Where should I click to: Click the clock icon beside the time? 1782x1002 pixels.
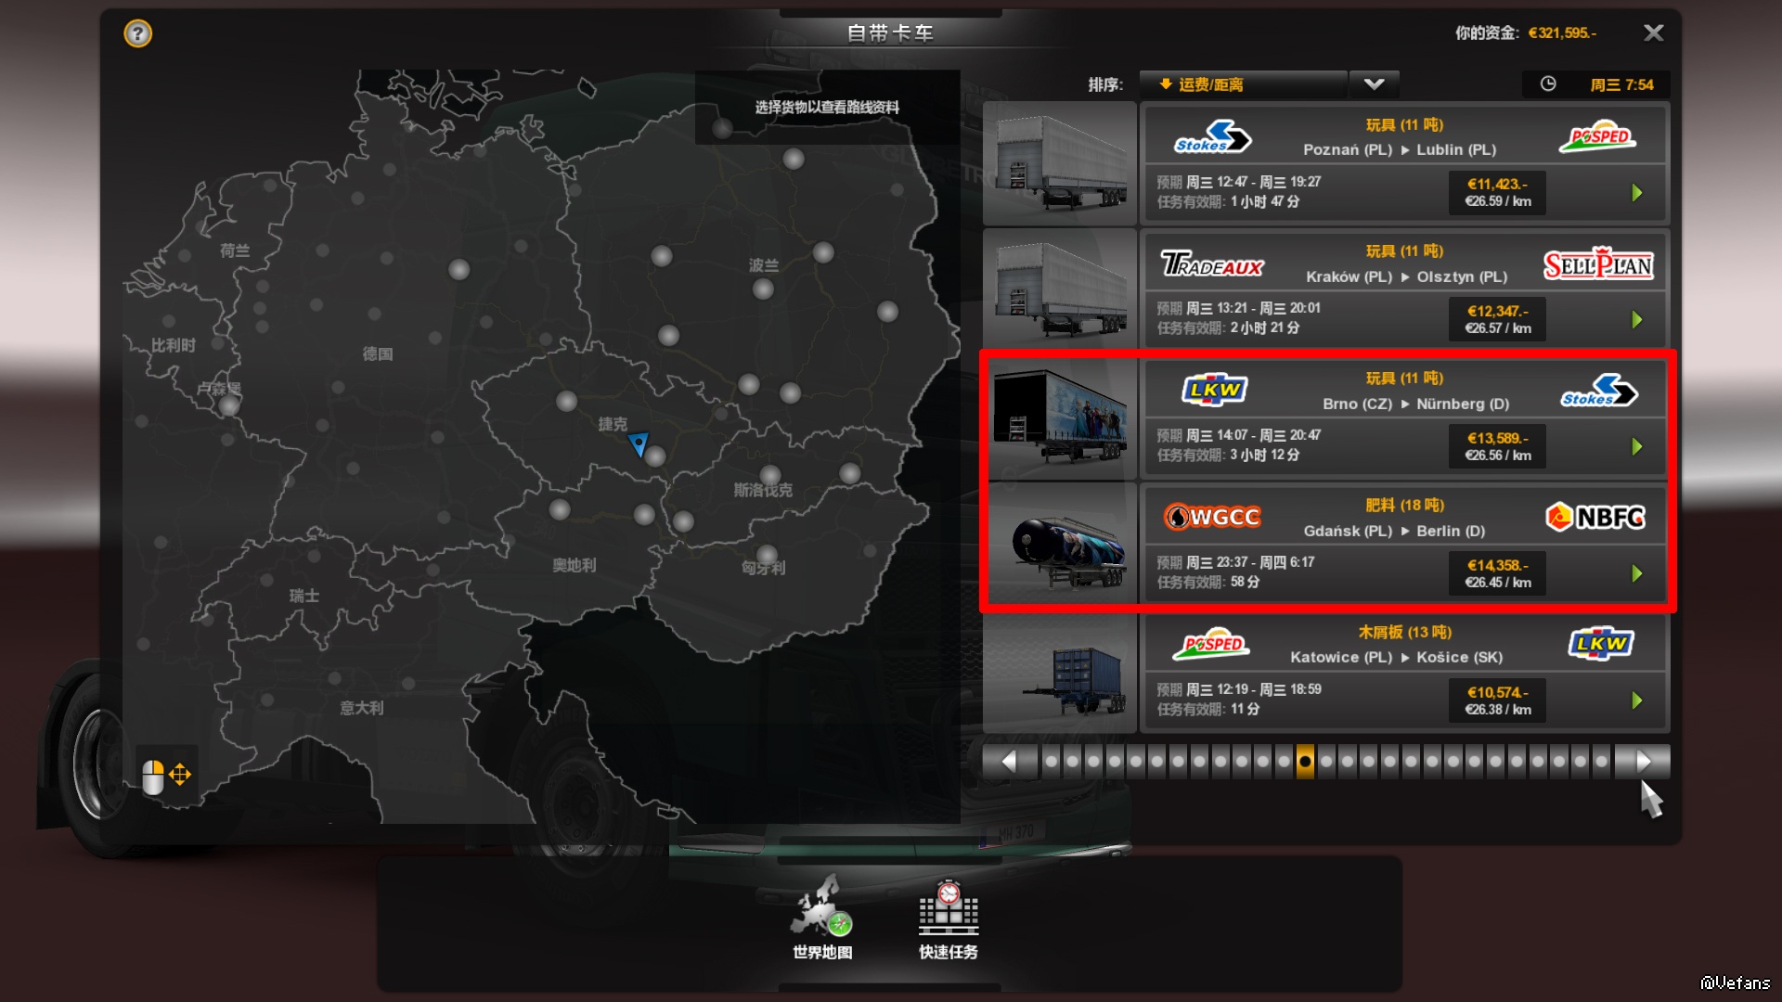1548,84
